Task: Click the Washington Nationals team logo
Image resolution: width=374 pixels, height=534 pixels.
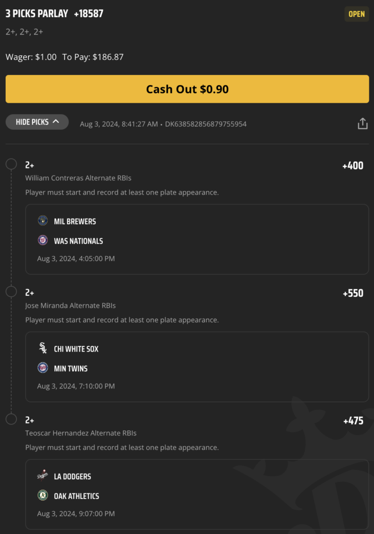Action: (x=43, y=240)
